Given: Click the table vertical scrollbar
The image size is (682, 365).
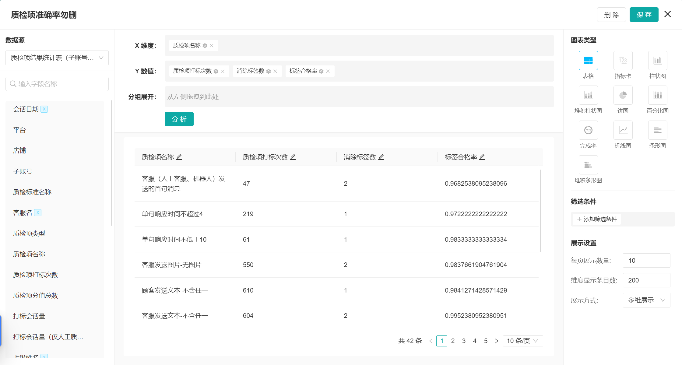Looking at the screenshot, I should pyautogui.click(x=541, y=211).
